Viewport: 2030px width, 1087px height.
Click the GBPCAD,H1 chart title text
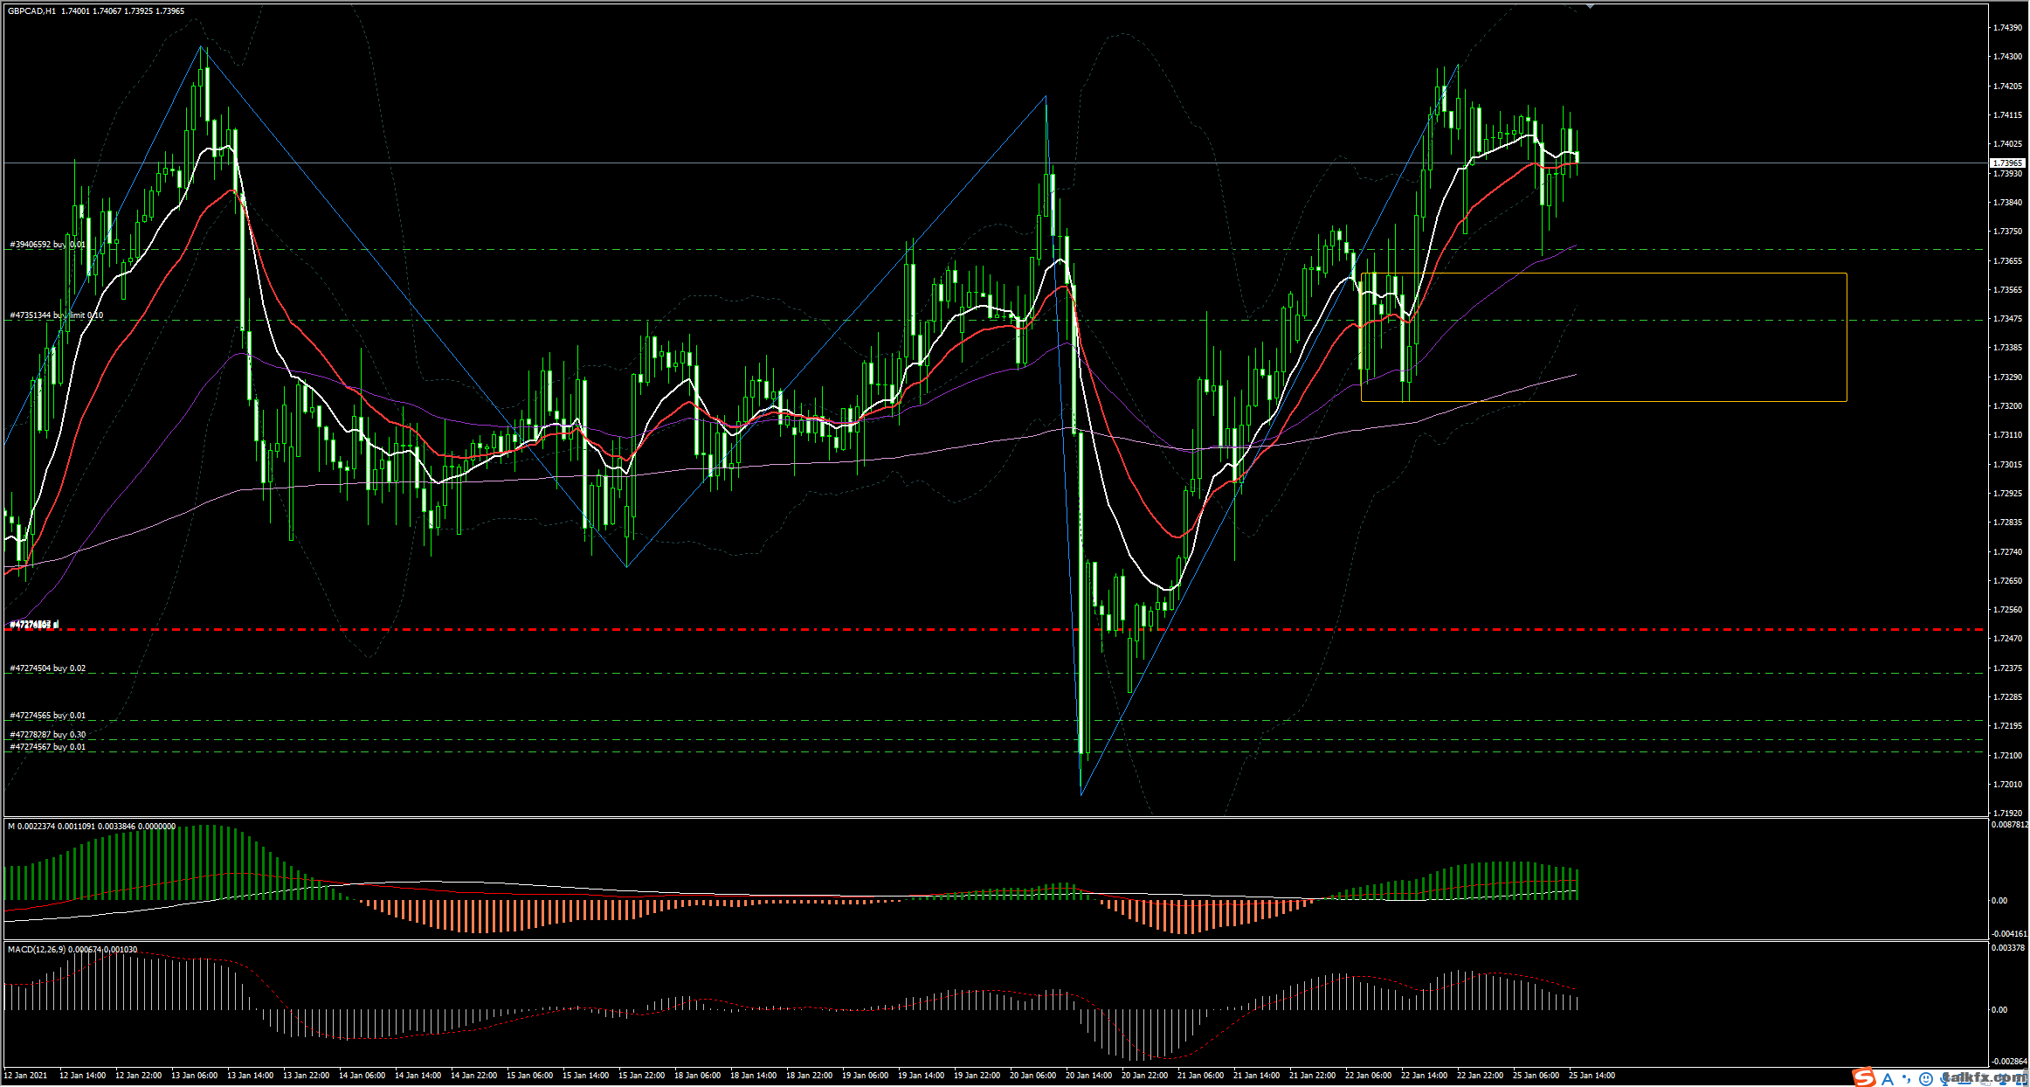tap(31, 11)
